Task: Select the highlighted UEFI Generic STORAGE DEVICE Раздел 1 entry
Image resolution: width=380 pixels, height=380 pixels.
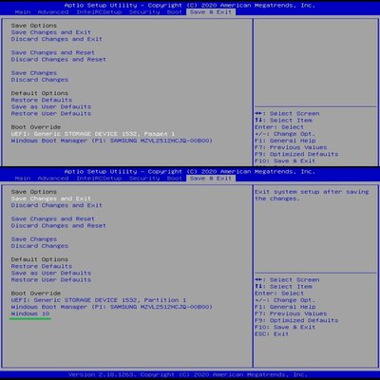Action: (93, 134)
